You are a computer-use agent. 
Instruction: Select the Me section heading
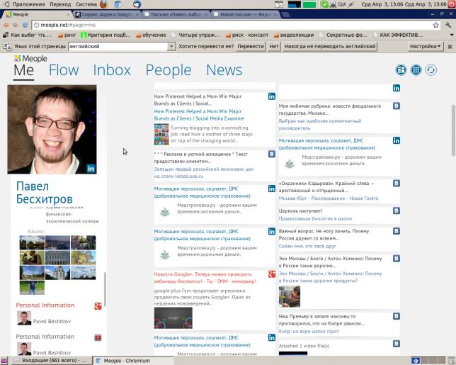24,70
